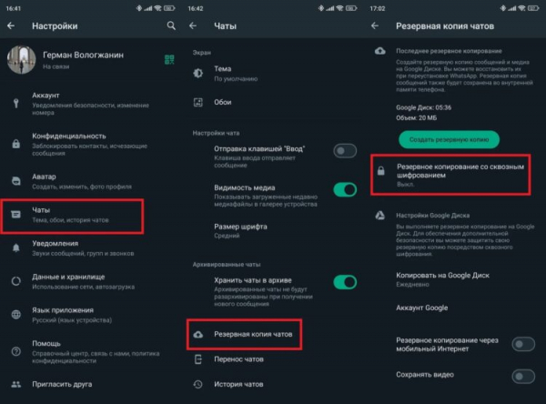Open Помощь section
This screenshot has height=404, width=546.
[91, 352]
